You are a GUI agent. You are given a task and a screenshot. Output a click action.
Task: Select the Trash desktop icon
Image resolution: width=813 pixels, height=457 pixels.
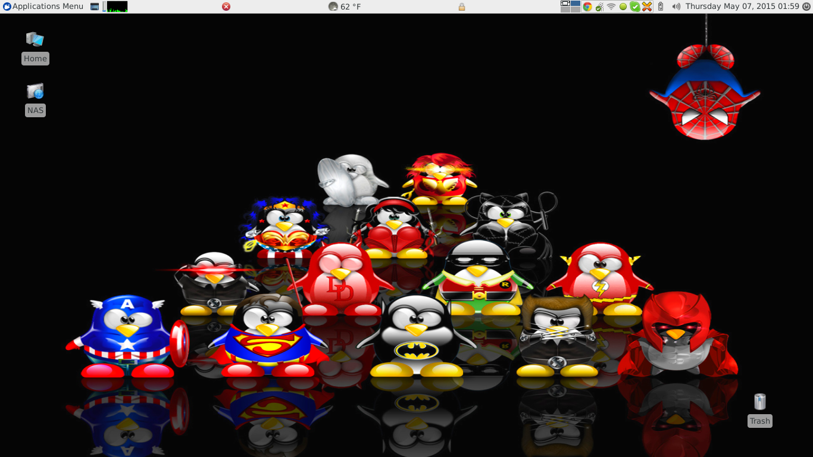pyautogui.click(x=760, y=402)
